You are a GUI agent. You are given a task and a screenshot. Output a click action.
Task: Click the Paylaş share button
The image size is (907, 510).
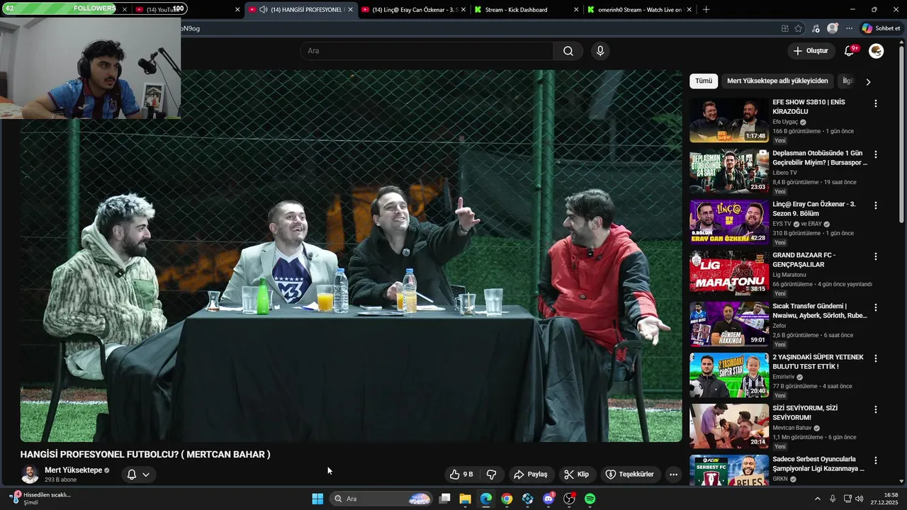pyautogui.click(x=531, y=475)
